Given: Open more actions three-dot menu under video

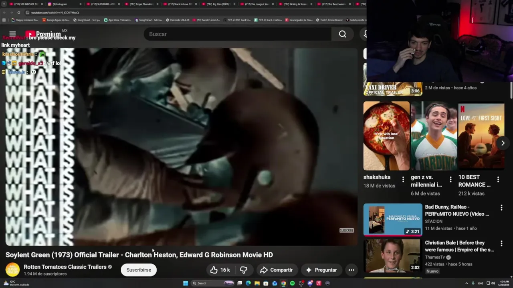Looking at the screenshot, I should (x=351, y=270).
